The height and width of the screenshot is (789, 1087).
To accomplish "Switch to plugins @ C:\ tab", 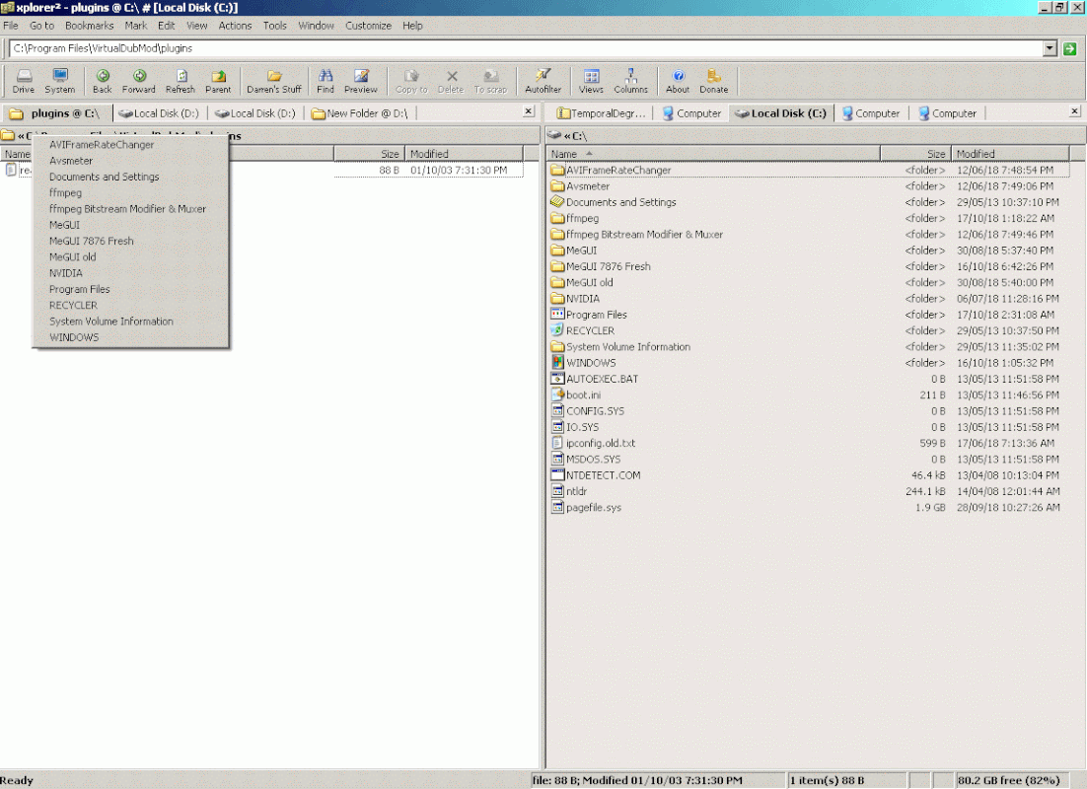I will point(55,113).
